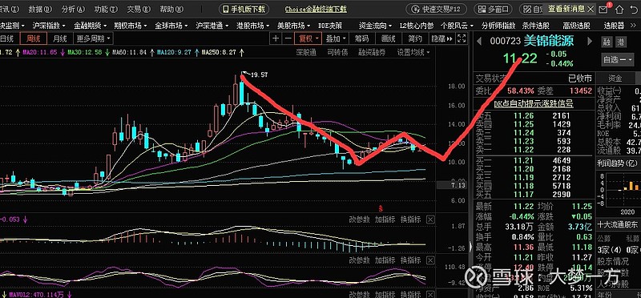Open 叠加 overlay dropdown
Image resolution: width=641 pixels, height=298 pixels.
tap(335, 38)
